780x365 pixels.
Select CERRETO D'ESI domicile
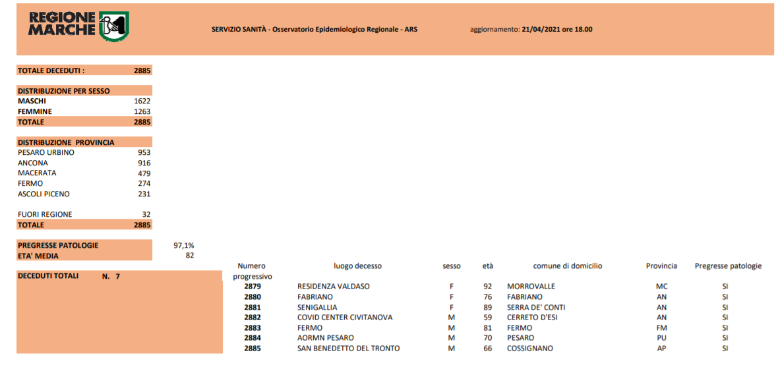click(x=532, y=318)
